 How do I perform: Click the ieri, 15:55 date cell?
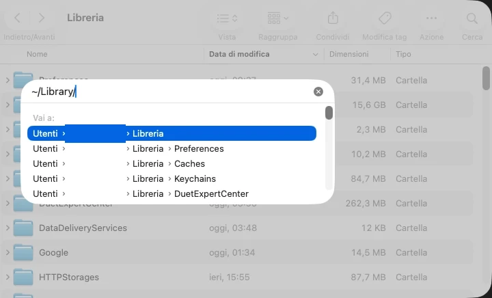[x=230, y=277]
